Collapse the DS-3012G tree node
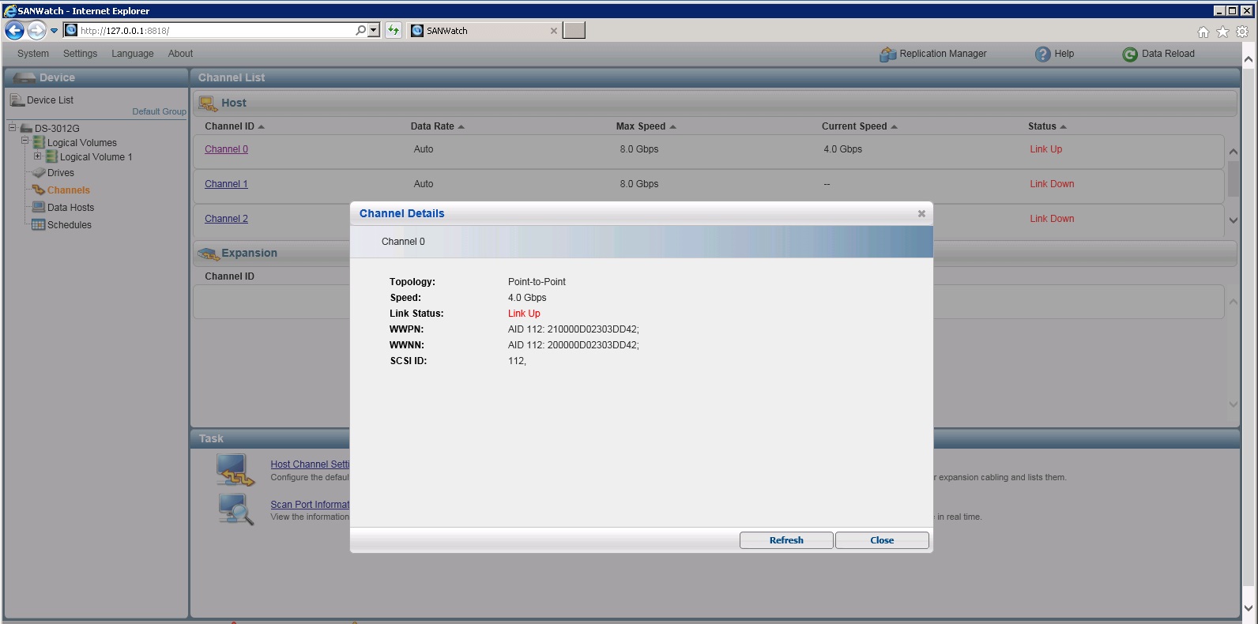Screen dimensions: 1258x624 click(x=12, y=127)
